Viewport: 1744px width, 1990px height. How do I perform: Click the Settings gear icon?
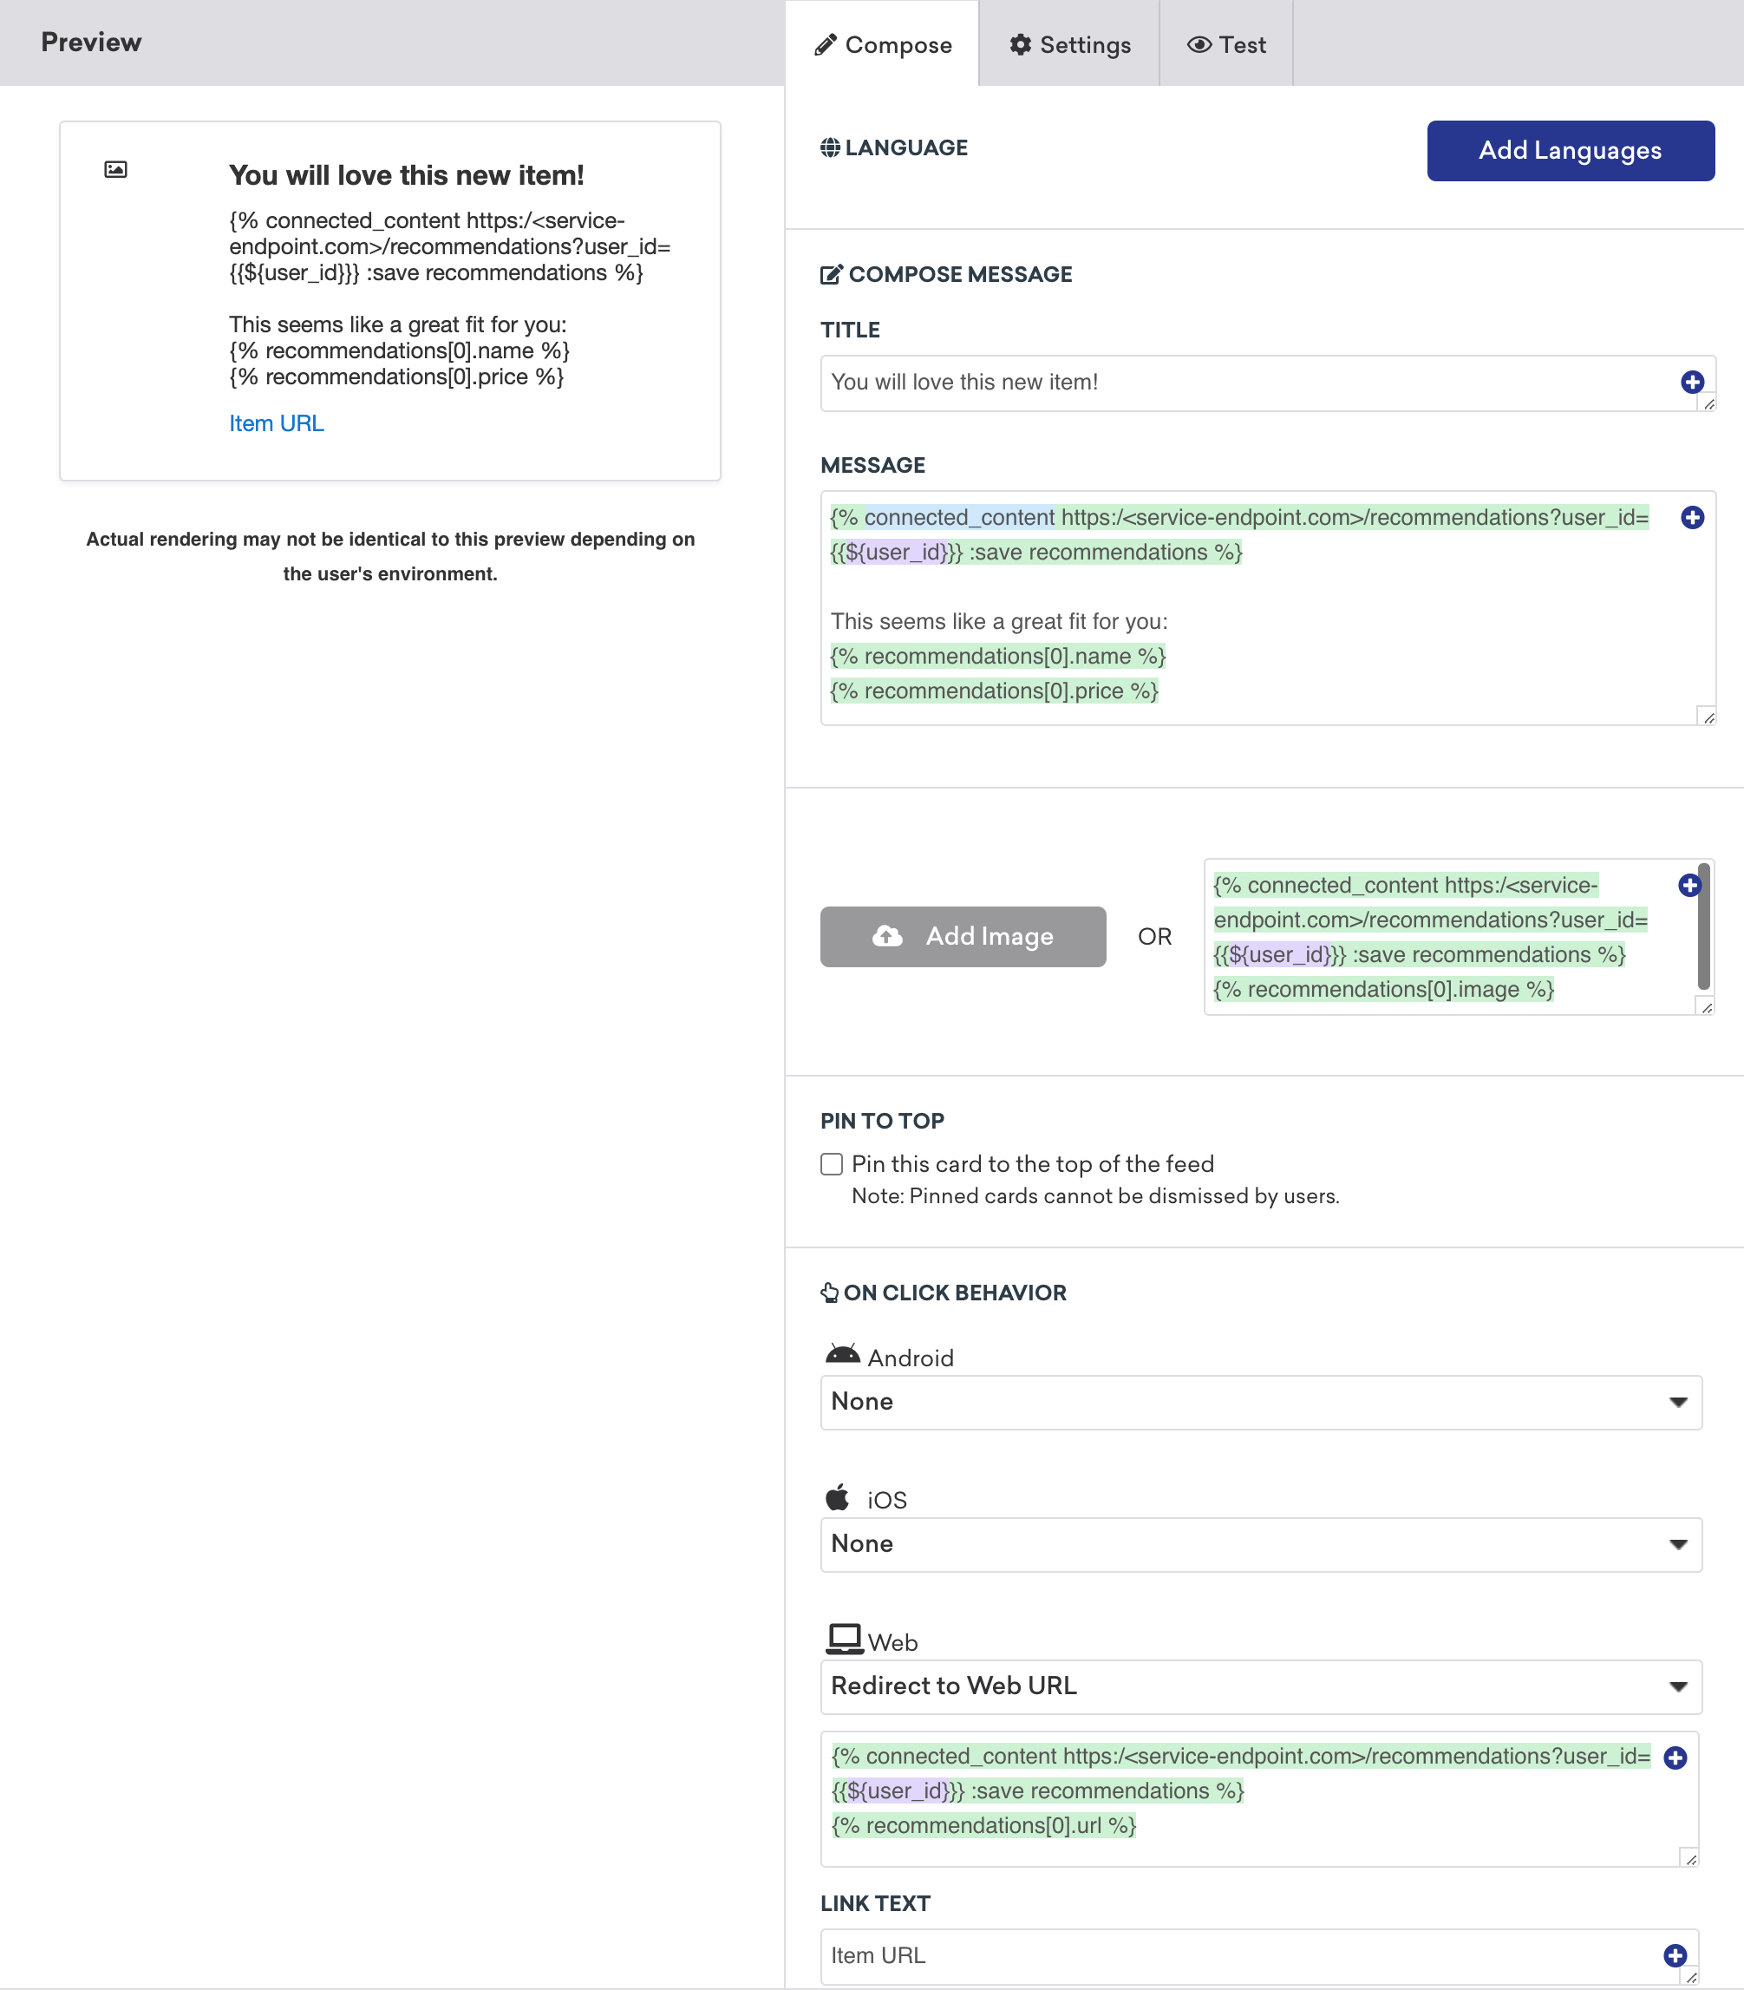click(x=1022, y=44)
